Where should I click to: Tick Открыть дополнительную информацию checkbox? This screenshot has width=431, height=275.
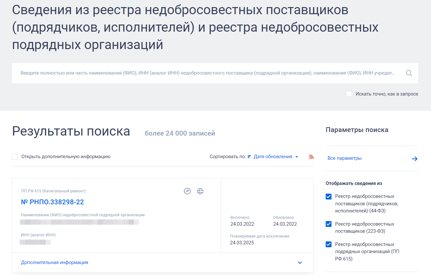[15, 157]
